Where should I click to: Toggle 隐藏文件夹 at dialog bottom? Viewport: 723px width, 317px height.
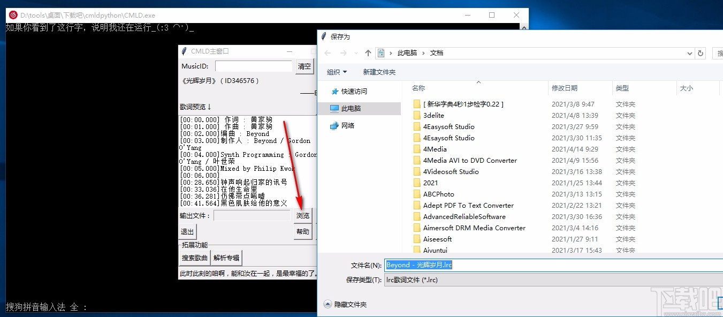coord(328,303)
